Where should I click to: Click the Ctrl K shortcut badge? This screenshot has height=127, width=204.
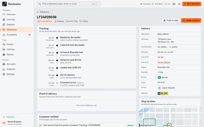point(95,4)
